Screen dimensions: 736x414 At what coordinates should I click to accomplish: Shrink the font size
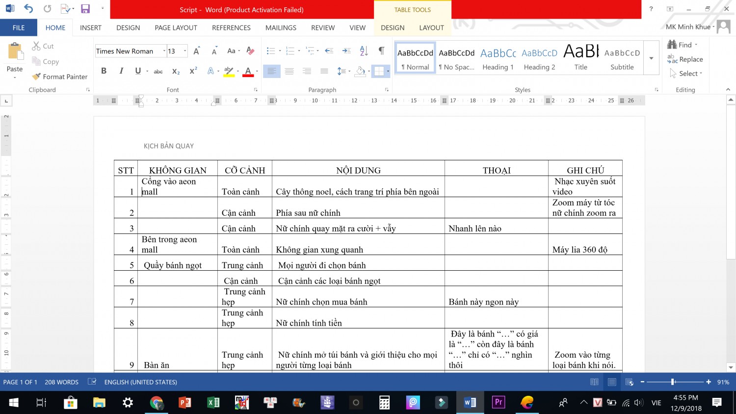point(214,51)
